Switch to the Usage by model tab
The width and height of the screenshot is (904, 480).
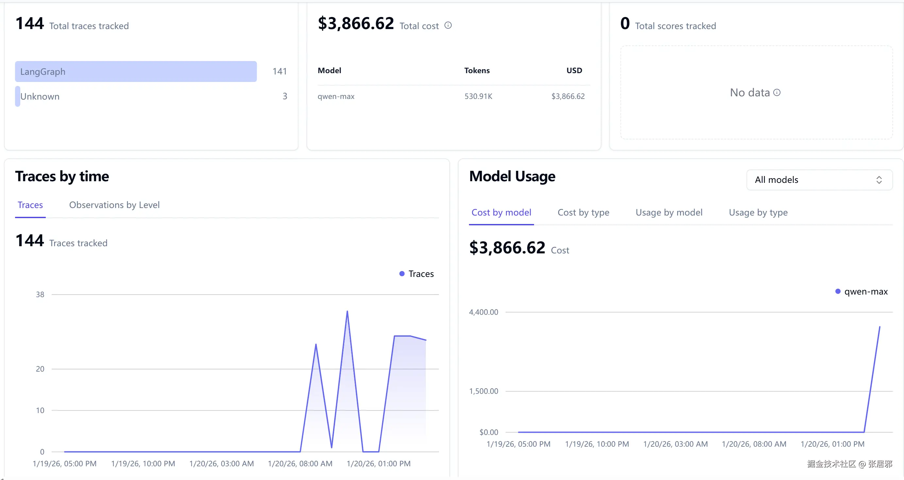coord(669,213)
